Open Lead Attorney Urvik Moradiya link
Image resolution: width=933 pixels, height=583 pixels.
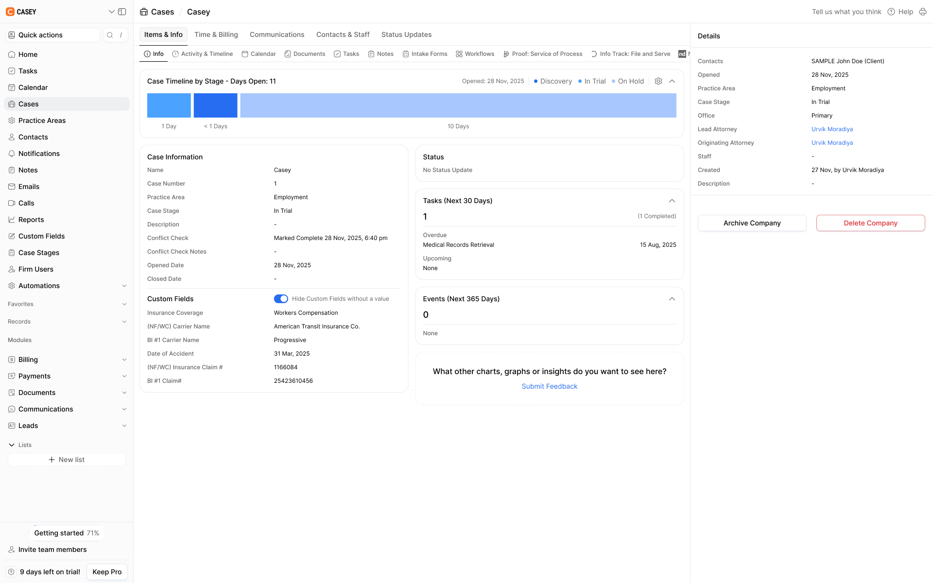click(x=832, y=129)
